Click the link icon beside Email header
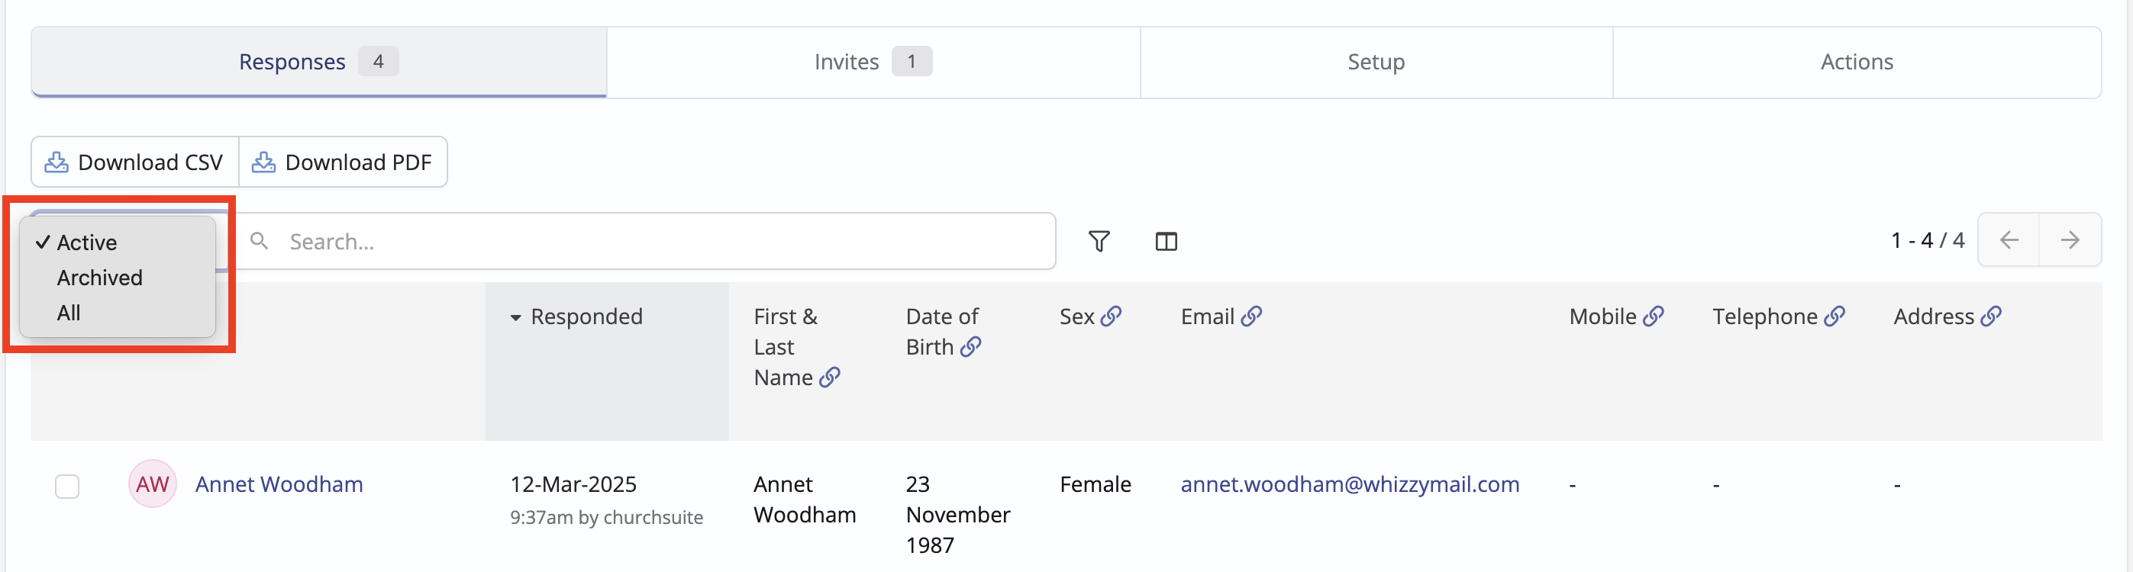This screenshot has width=2133, height=572. (x=1251, y=317)
